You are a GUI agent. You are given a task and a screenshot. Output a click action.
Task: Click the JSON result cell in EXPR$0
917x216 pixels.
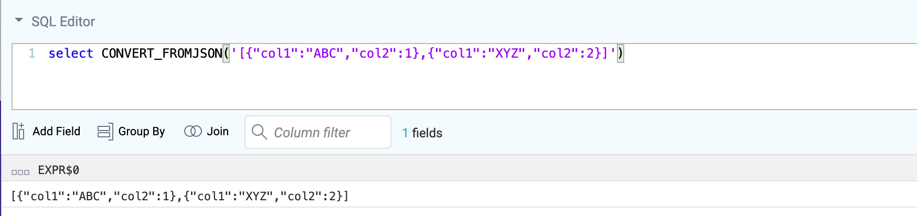tap(180, 196)
